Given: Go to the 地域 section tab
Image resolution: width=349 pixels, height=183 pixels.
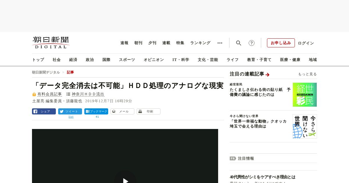Looking at the screenshot, I should click(313, 60).
